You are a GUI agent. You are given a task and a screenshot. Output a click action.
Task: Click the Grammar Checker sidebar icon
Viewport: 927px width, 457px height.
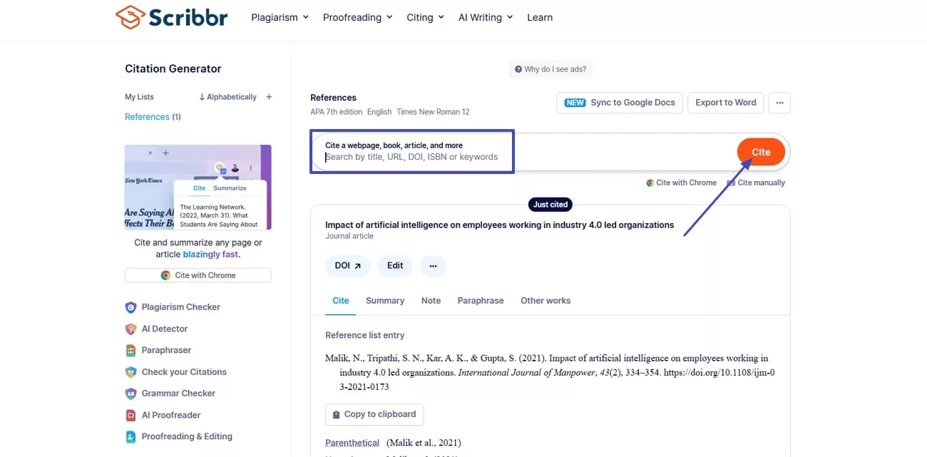(x=131, y=393)
